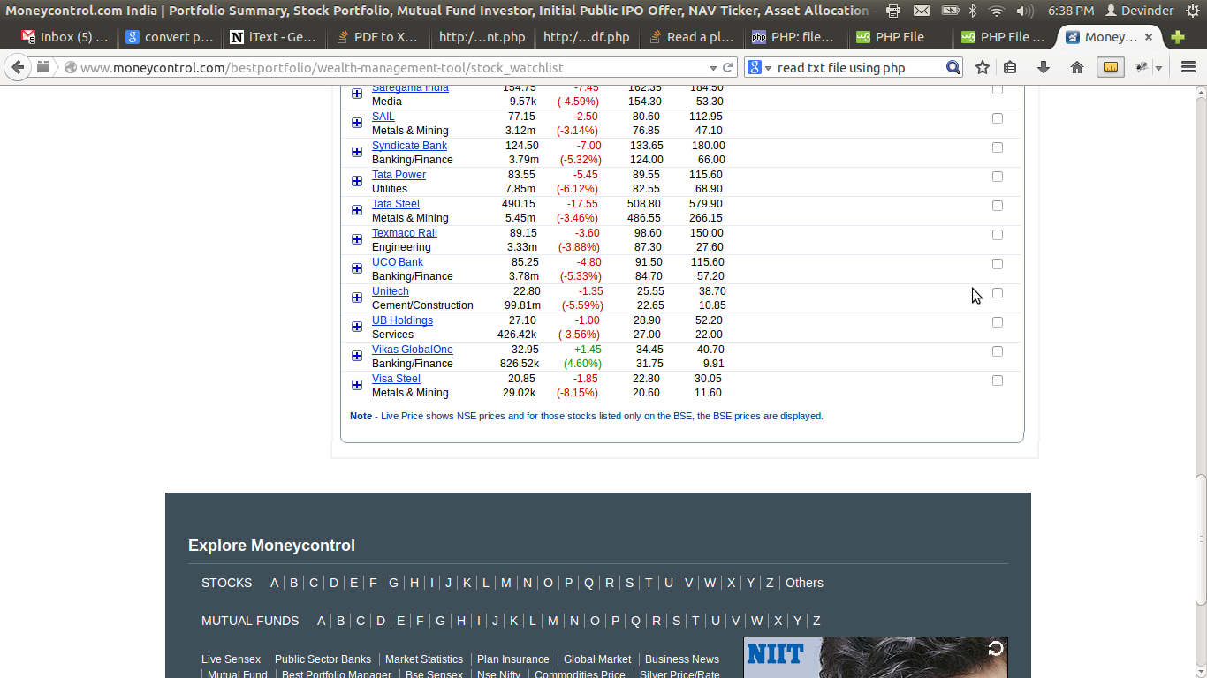Select the Tata Steel row checkbox

(x=998, y=206)
